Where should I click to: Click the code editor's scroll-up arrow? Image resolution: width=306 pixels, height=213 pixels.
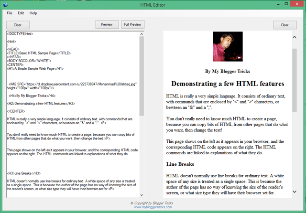142,34
